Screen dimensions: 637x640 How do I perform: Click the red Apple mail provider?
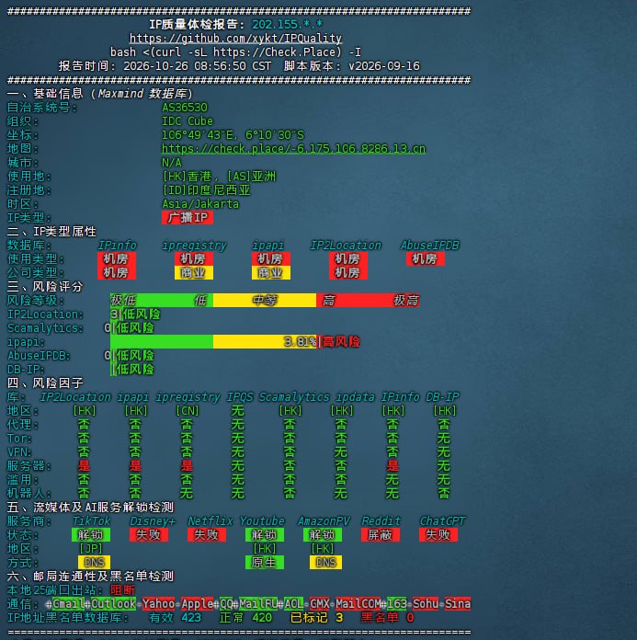197,603
